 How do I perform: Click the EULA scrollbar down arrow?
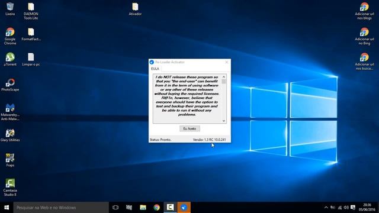coord(224,121)
